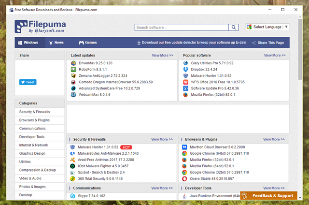
Task: Click the Java Runtime Environment icon
Action: pyautogui.click(x=184, y=196)
